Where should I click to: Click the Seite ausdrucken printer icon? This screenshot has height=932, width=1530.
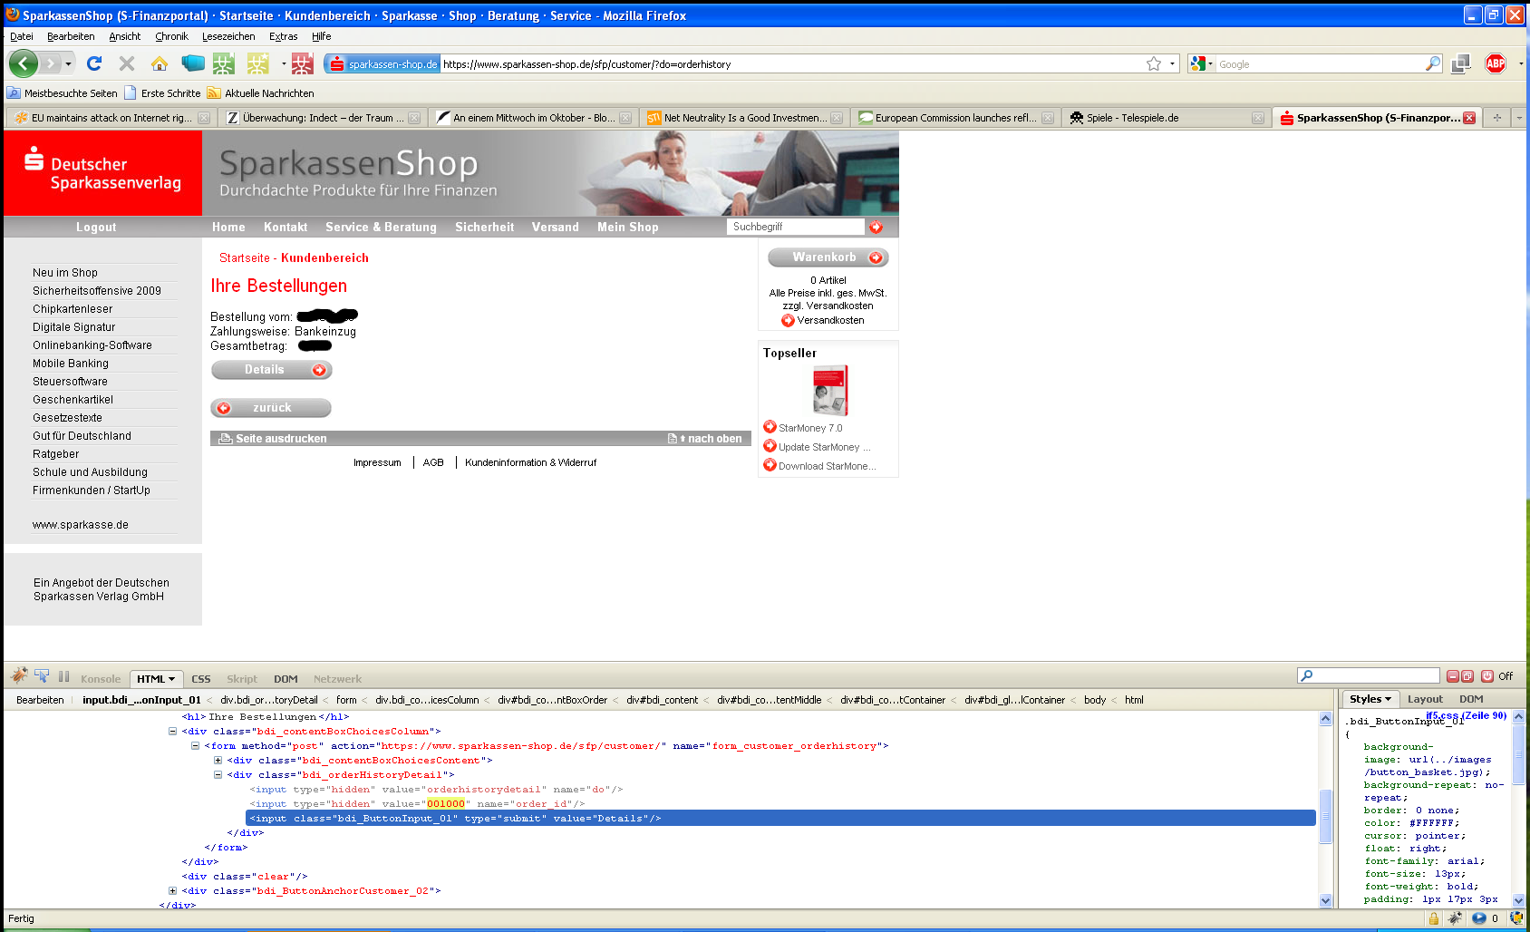(225, 439)
